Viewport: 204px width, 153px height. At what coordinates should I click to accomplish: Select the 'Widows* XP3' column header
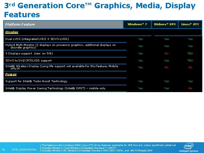[x=165, y=24]
